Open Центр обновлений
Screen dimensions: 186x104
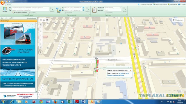click(x=160, y=4)
